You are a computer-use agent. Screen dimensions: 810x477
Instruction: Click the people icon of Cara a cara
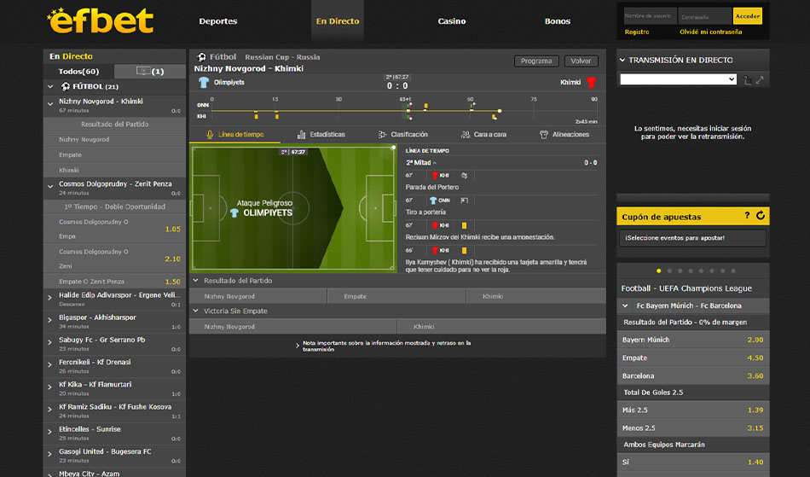point(466,134)
